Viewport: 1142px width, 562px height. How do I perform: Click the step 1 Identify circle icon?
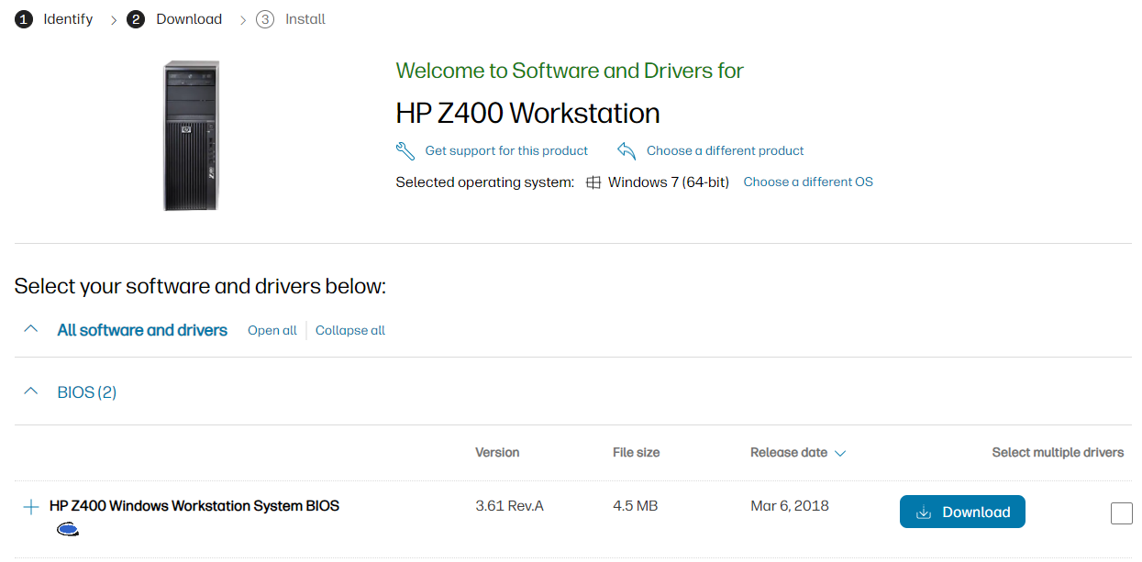tap(24, 19)
